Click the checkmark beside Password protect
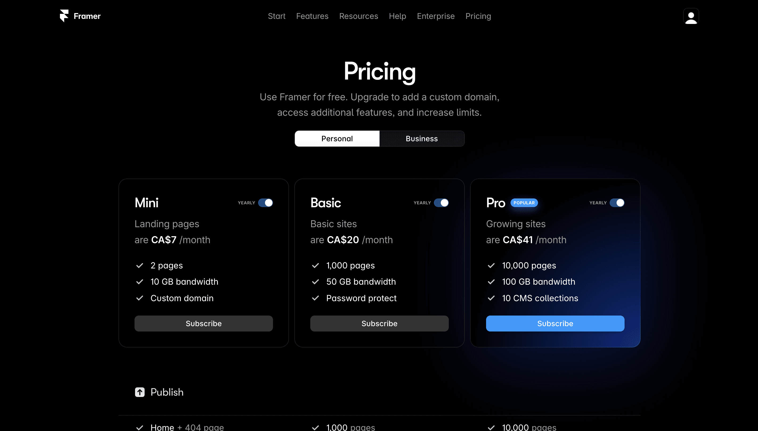758x431 pixels. (x=315, y=298)
